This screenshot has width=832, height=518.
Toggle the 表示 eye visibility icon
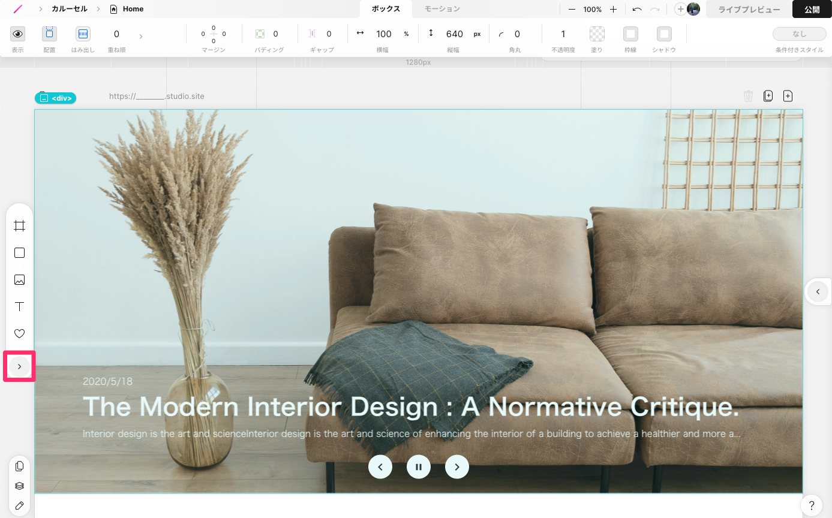pos(18,34)
